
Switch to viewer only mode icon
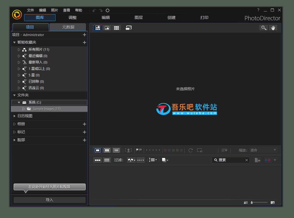click(x=107, y=28)
